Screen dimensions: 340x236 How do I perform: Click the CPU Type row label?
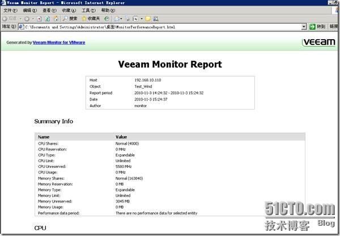(x=46, y=155)
